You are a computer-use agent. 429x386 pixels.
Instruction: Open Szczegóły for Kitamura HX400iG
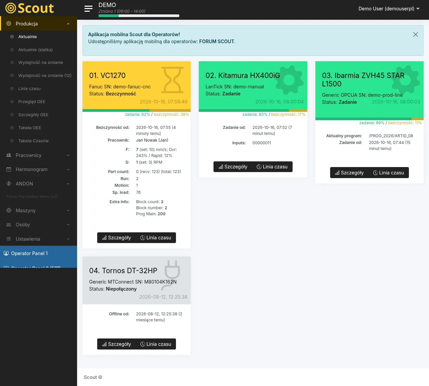[x=233, y=167]
